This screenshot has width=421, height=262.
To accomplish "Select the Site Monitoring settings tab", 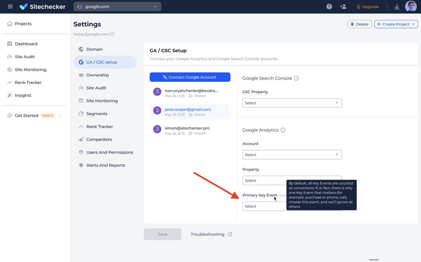I will [105, 101].
